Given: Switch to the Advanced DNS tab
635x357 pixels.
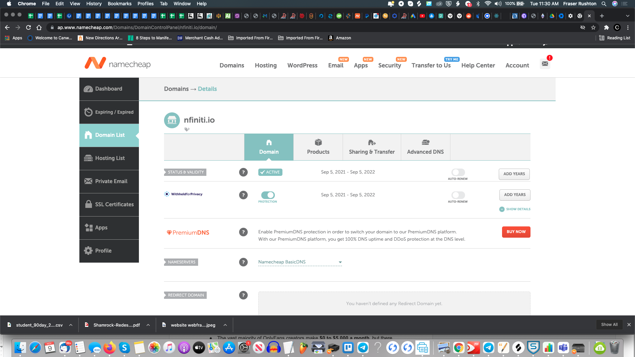Looking at the screenshot, I should [425, 147].
